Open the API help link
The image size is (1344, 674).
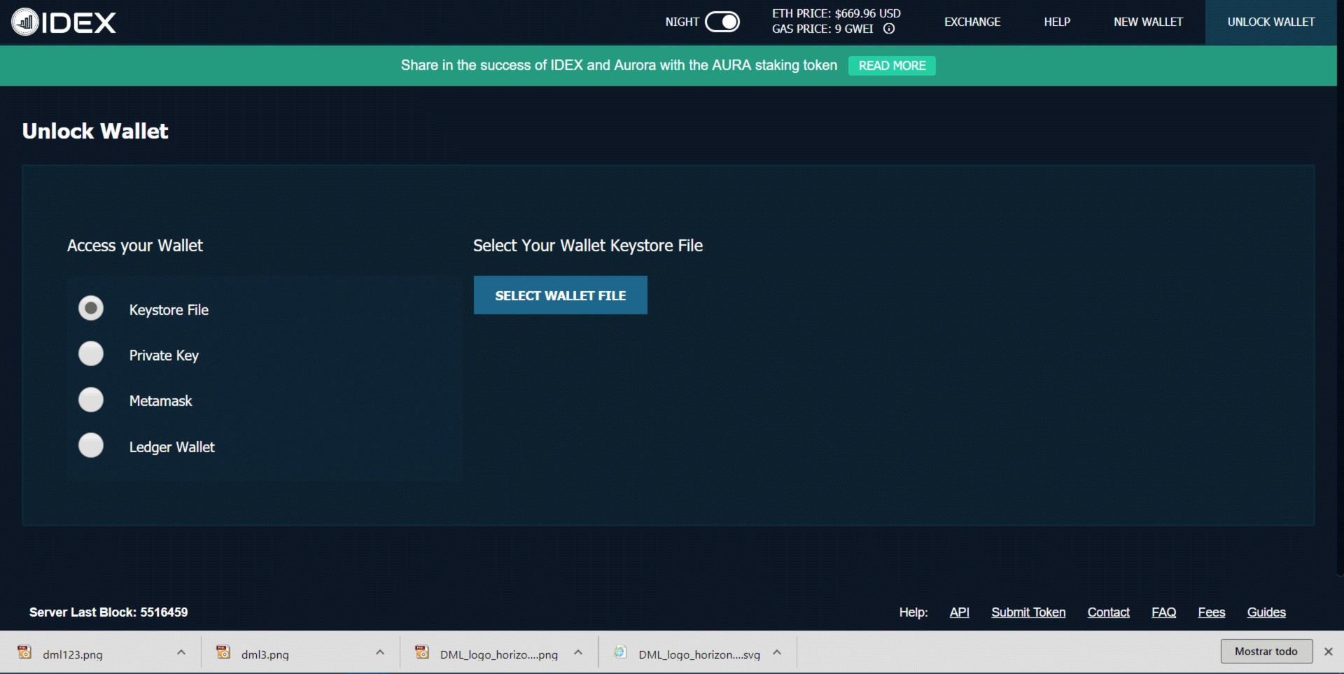coord(959,612)
